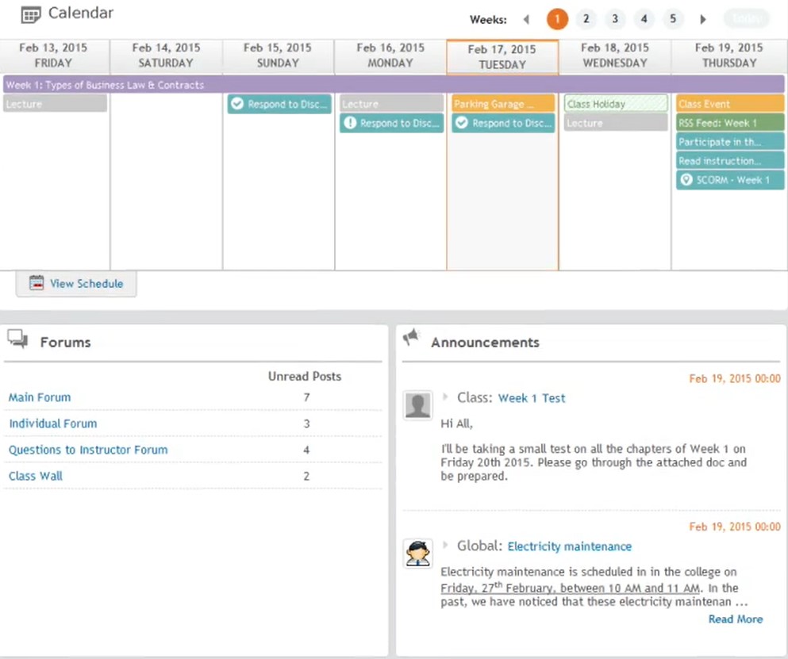Click the Calendar grid icon in header
The height and width of the screenshot is (659, 788).
point(30,14)
